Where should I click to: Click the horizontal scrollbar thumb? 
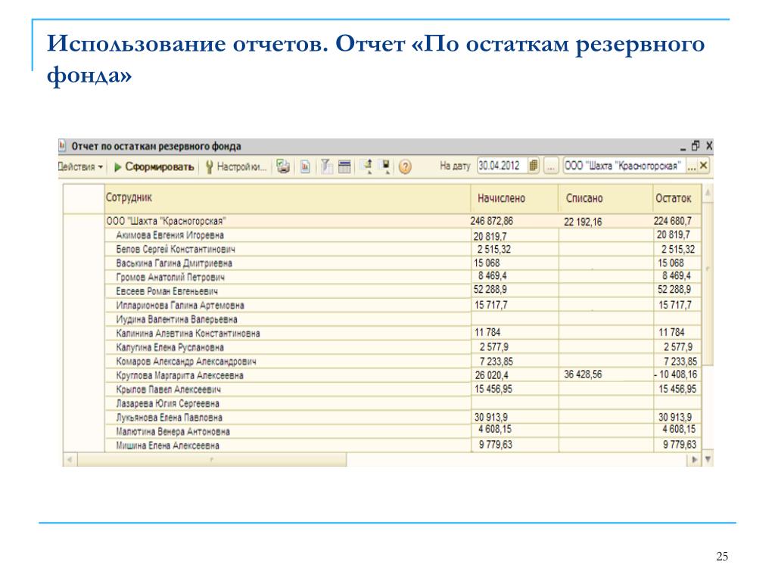coord(212,460)
